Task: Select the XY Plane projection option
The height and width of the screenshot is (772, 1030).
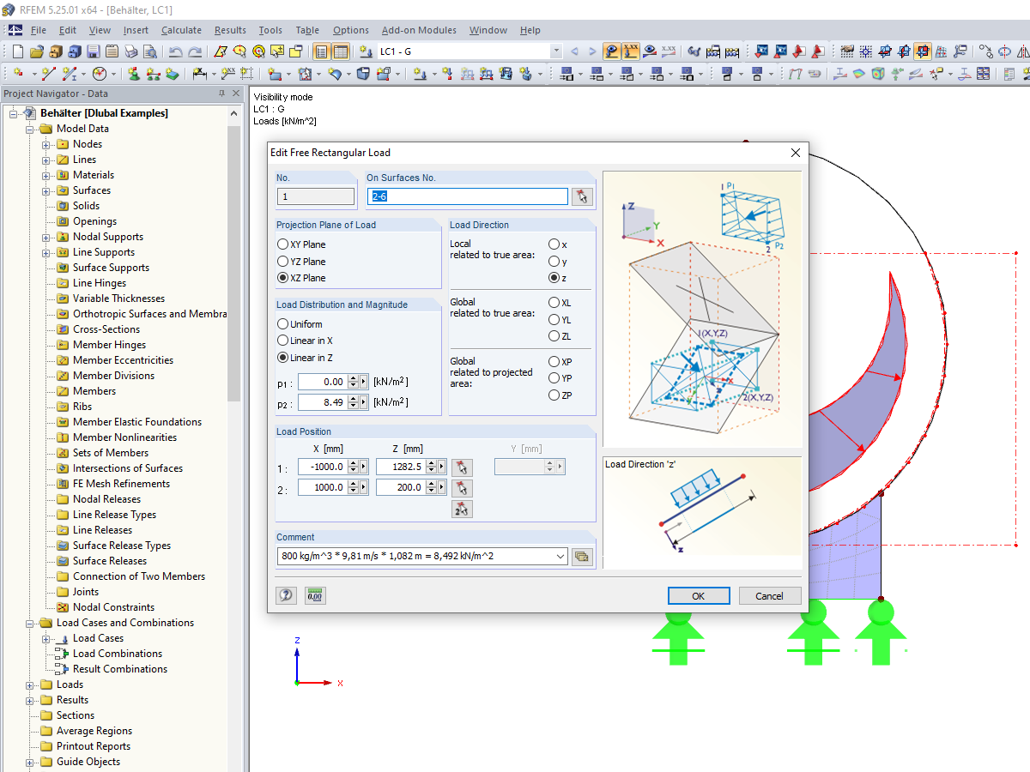Action: coord(283,244)
